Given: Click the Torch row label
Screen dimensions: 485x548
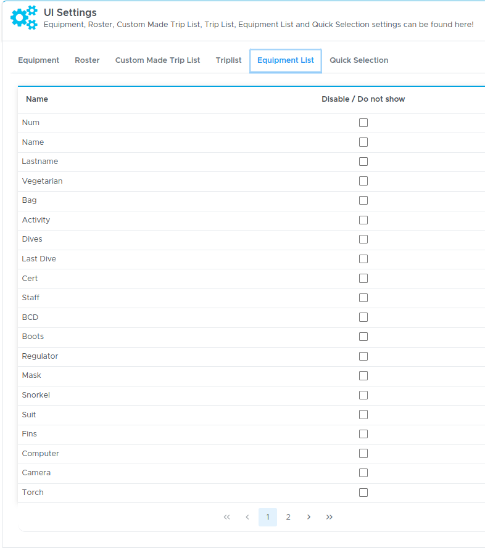Looking at the screenshot, I should point(33,493).
